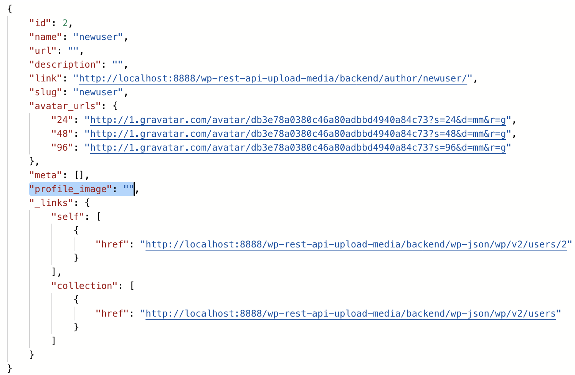The height and width of the screenshot is (375, 575).
Task: Open the gravatar URL with s=24
Action: (298, 120)
